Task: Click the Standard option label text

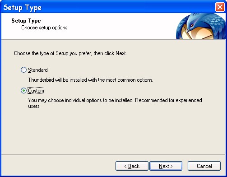Action: (38, 70)
